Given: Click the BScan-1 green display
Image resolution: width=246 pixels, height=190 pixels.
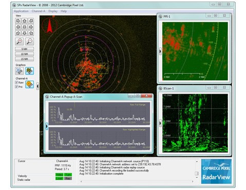Looking at the screenshot, I should click(x=195, y=123).
